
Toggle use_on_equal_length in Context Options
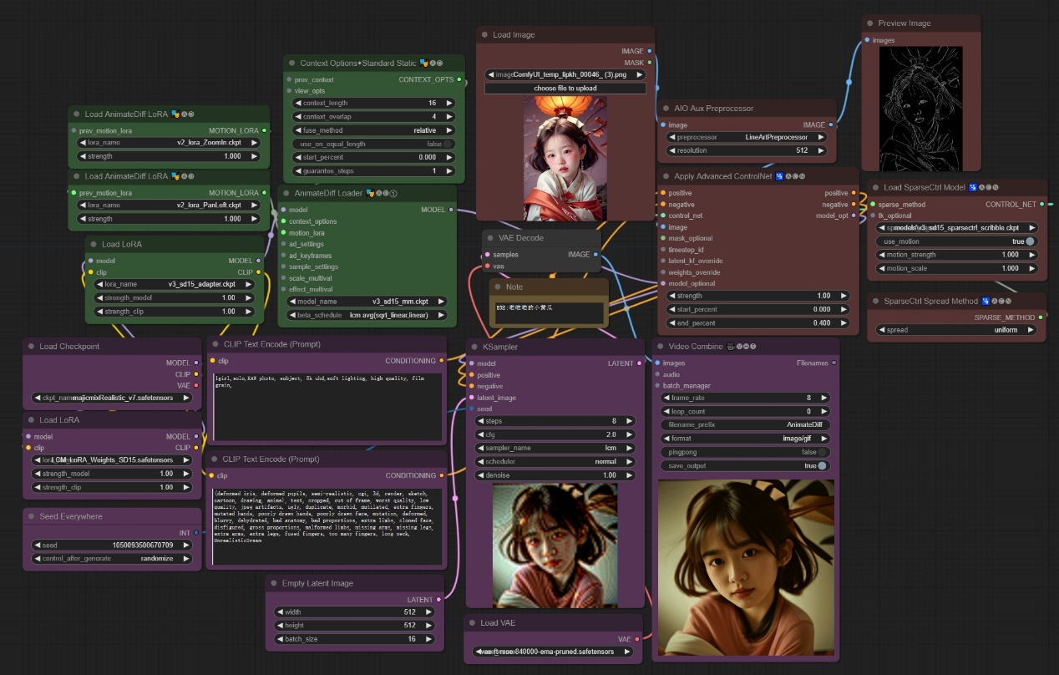coord(448,144)
